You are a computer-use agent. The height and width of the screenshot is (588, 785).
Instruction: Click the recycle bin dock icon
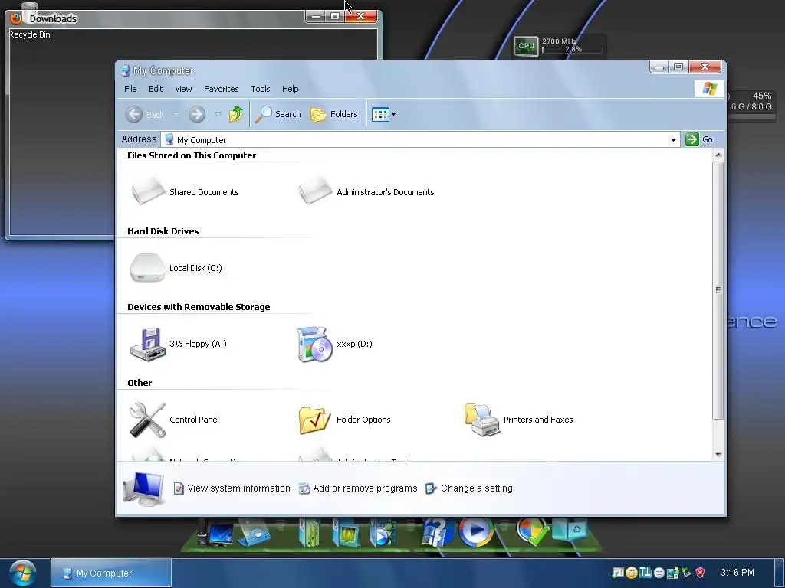[570, 530]
